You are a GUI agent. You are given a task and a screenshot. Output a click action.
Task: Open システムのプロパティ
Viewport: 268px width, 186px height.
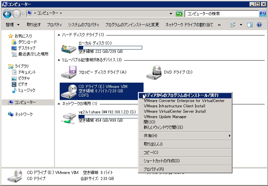[84, 25]
